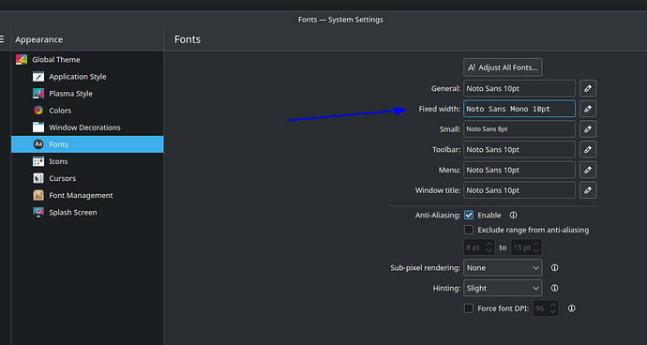Open the Splash Screen settings

tap(87, 212)
